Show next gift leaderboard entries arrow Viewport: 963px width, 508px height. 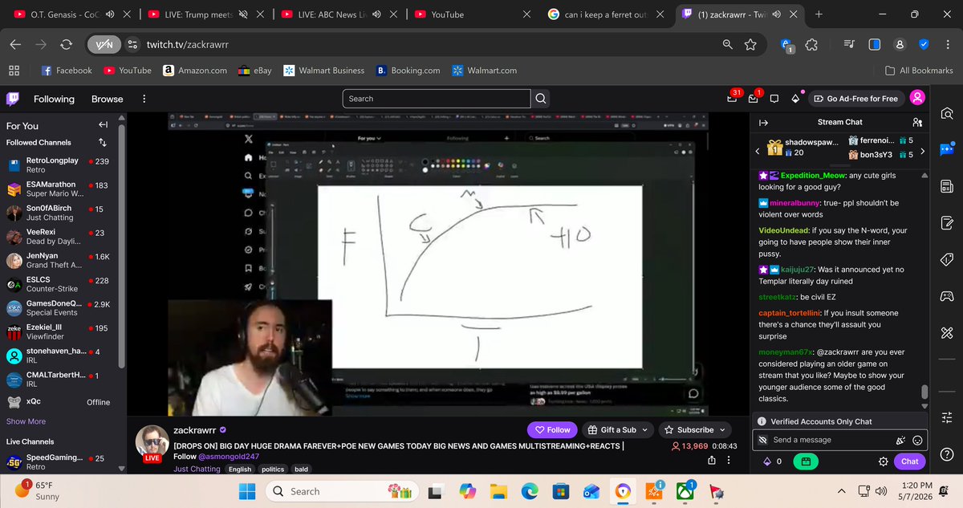click(923, 150)
